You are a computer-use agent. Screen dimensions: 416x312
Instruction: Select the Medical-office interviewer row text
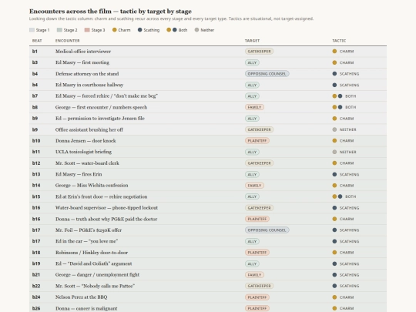pyautogui.click(x=83, y=52)
